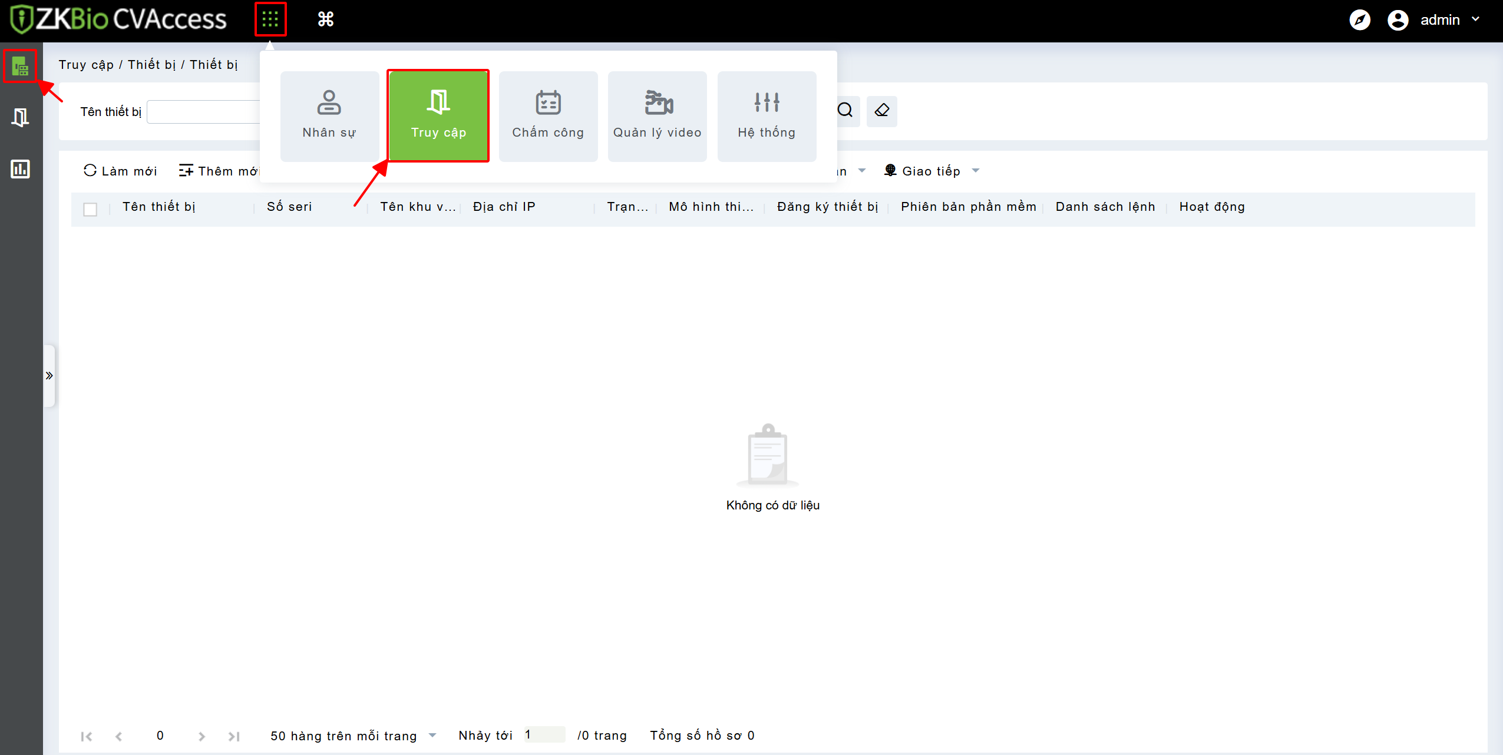Select the device sidebar icon
Image resolution: width=1503 pixels, height=755 pixels.
coord(21,67)
